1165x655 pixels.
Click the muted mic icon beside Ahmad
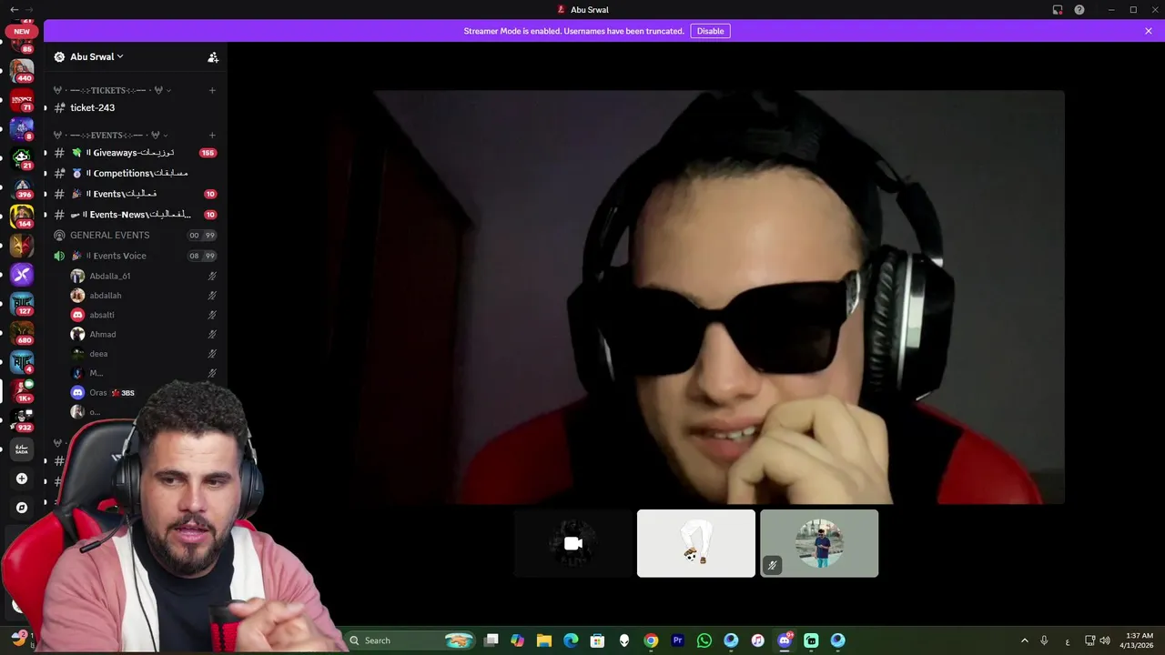212,334
